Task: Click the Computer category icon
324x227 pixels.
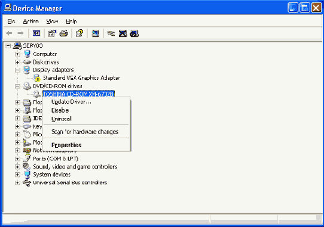Action: click(x=27, y=54)
